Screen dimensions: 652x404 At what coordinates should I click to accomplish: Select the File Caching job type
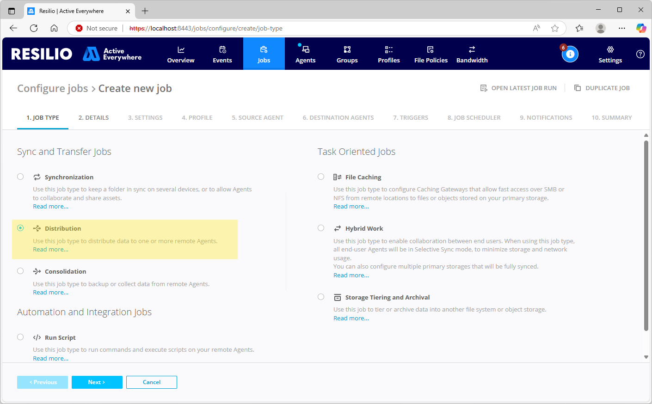click(321, 177)
